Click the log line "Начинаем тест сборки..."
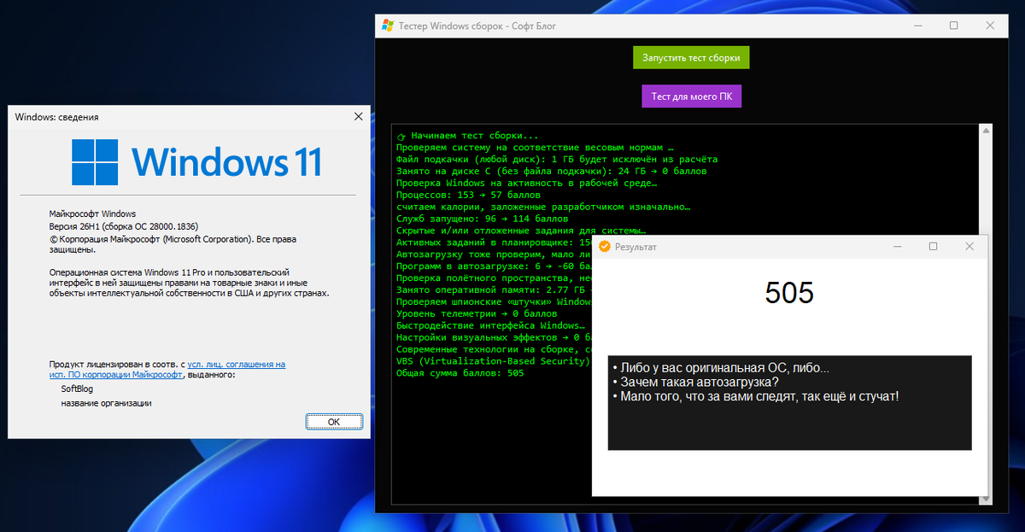 468,135
